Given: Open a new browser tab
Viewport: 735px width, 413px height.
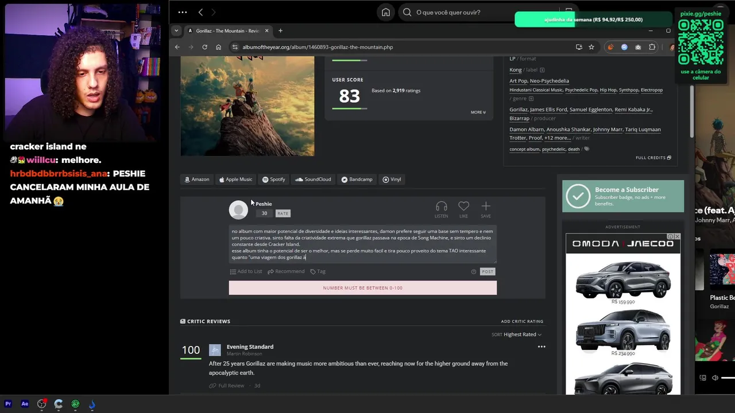Looking at the screenshot, I should [280, 30].
